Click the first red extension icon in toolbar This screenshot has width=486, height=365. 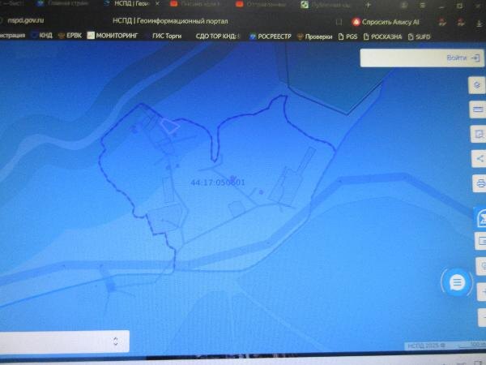pos(442,23)
